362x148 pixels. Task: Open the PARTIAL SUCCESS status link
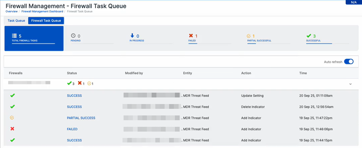[81, 118]
